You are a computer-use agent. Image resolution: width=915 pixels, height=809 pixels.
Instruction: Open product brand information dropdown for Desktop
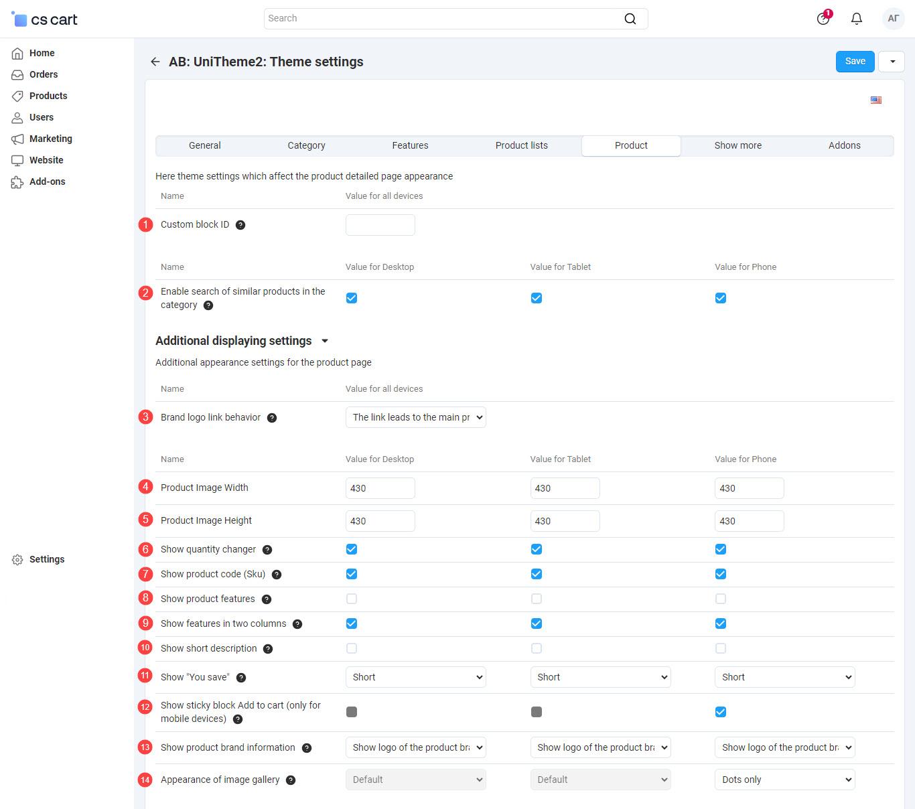(416, 747)
